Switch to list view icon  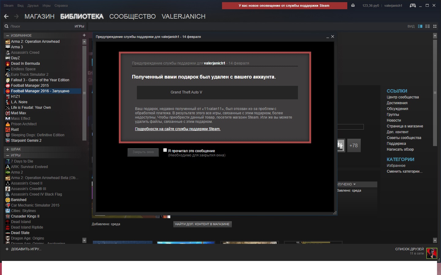point(428,26)
